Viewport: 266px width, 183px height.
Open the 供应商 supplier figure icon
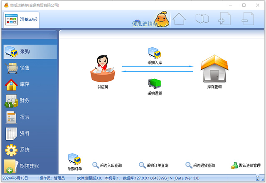103,68
